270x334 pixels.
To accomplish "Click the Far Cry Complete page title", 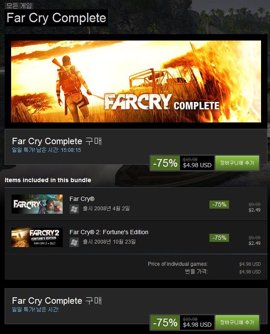I will coord(56,18).
